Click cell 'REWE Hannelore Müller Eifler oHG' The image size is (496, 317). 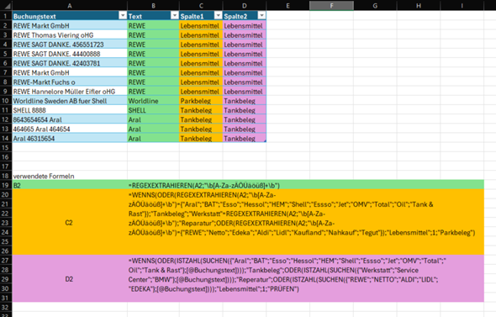pyautogui.click(x=70, y=92)
